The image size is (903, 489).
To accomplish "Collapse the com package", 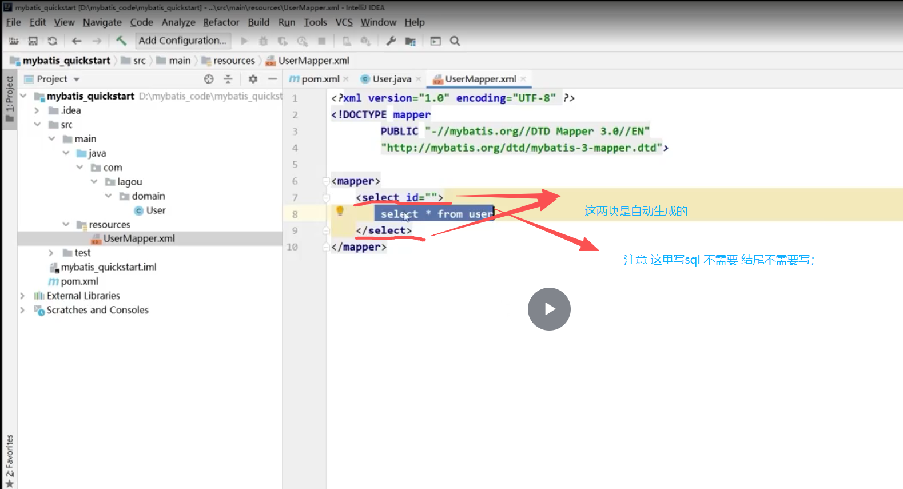I will [79, 168].
